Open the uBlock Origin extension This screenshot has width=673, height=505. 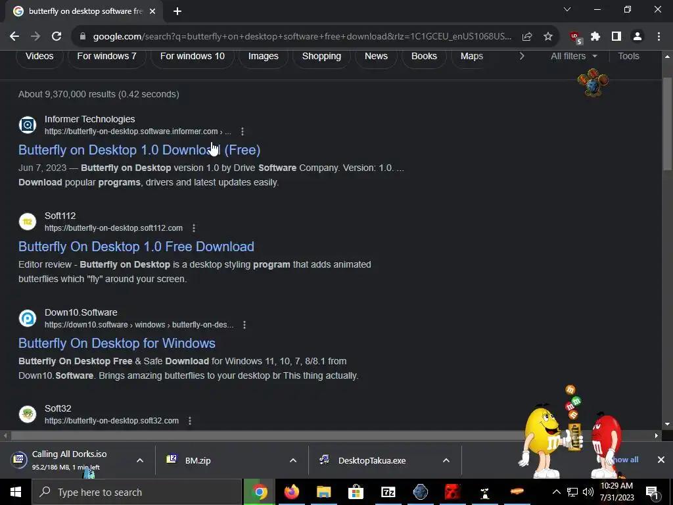[576, 37]
